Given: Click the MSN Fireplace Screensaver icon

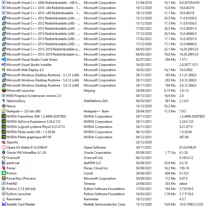Looking at the screenshot, I should [x=4, y=96].
